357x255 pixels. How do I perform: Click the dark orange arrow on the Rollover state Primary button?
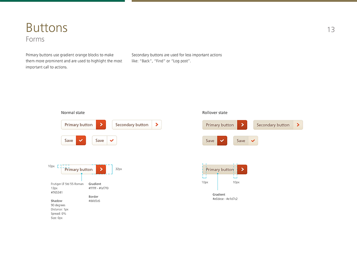click(242, 125)
